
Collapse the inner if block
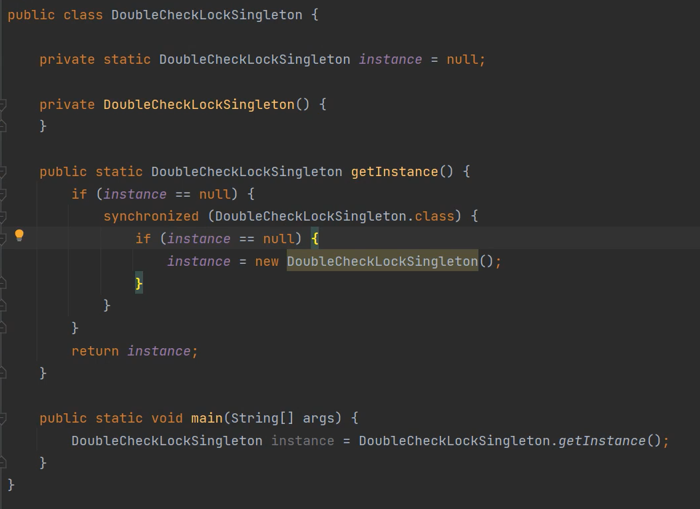4,239
